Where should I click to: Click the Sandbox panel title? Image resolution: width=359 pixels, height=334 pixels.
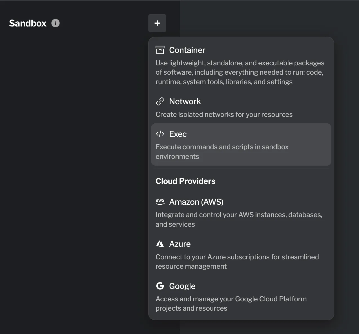click(x=27, y=23)
